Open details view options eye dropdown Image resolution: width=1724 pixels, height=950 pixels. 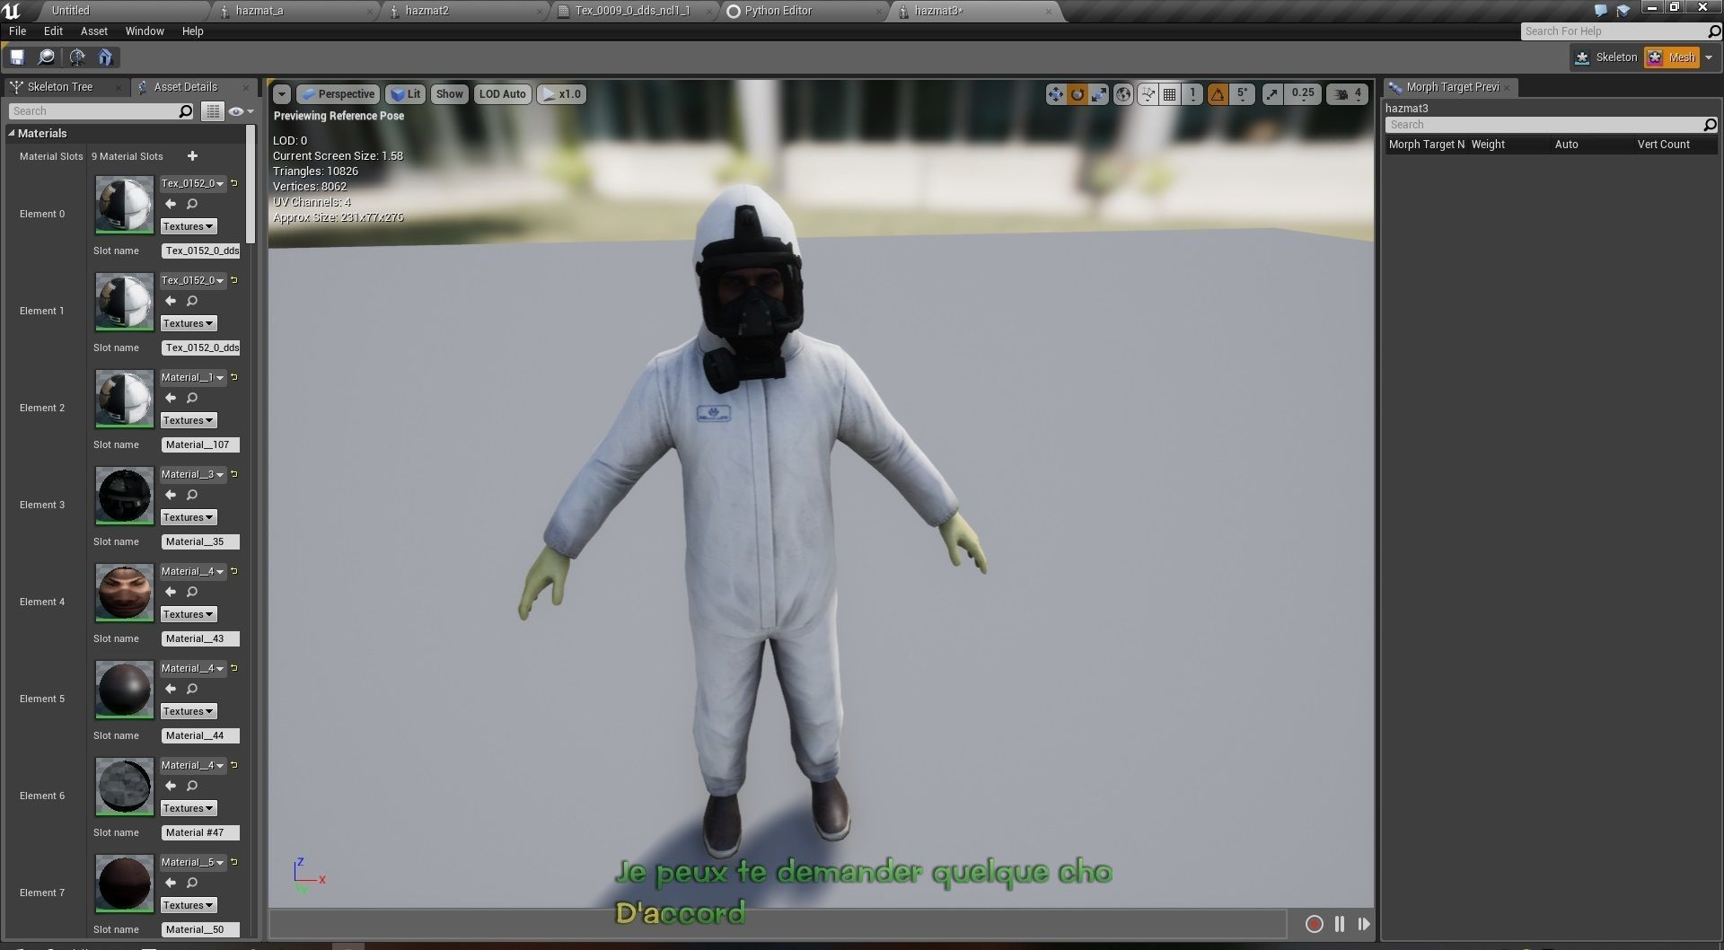[x=241, y=111]
